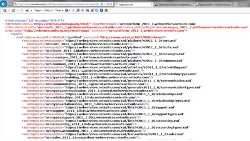This screenshot has width=250, height=141.
Task: Click the communicationTypes.xsd schemaLocation URL
Action: pyautogui.click(x=133, y=87)
